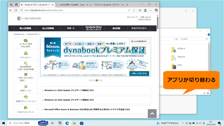Select the last carousel dot

(101, 81)
